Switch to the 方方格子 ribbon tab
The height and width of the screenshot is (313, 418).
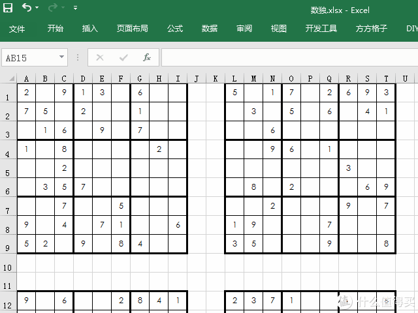pyautogui.click(x=372, y=28)
